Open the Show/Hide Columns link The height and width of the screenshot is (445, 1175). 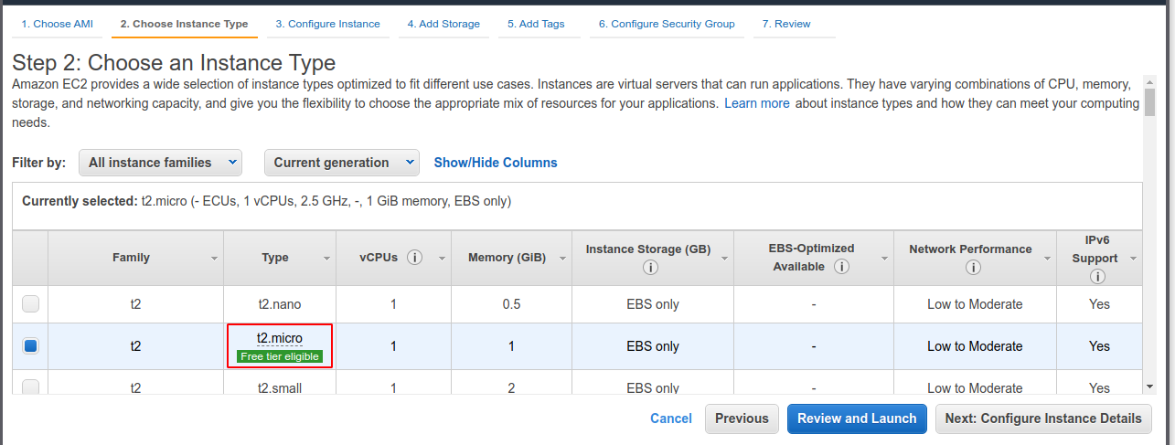click(496, 163)
